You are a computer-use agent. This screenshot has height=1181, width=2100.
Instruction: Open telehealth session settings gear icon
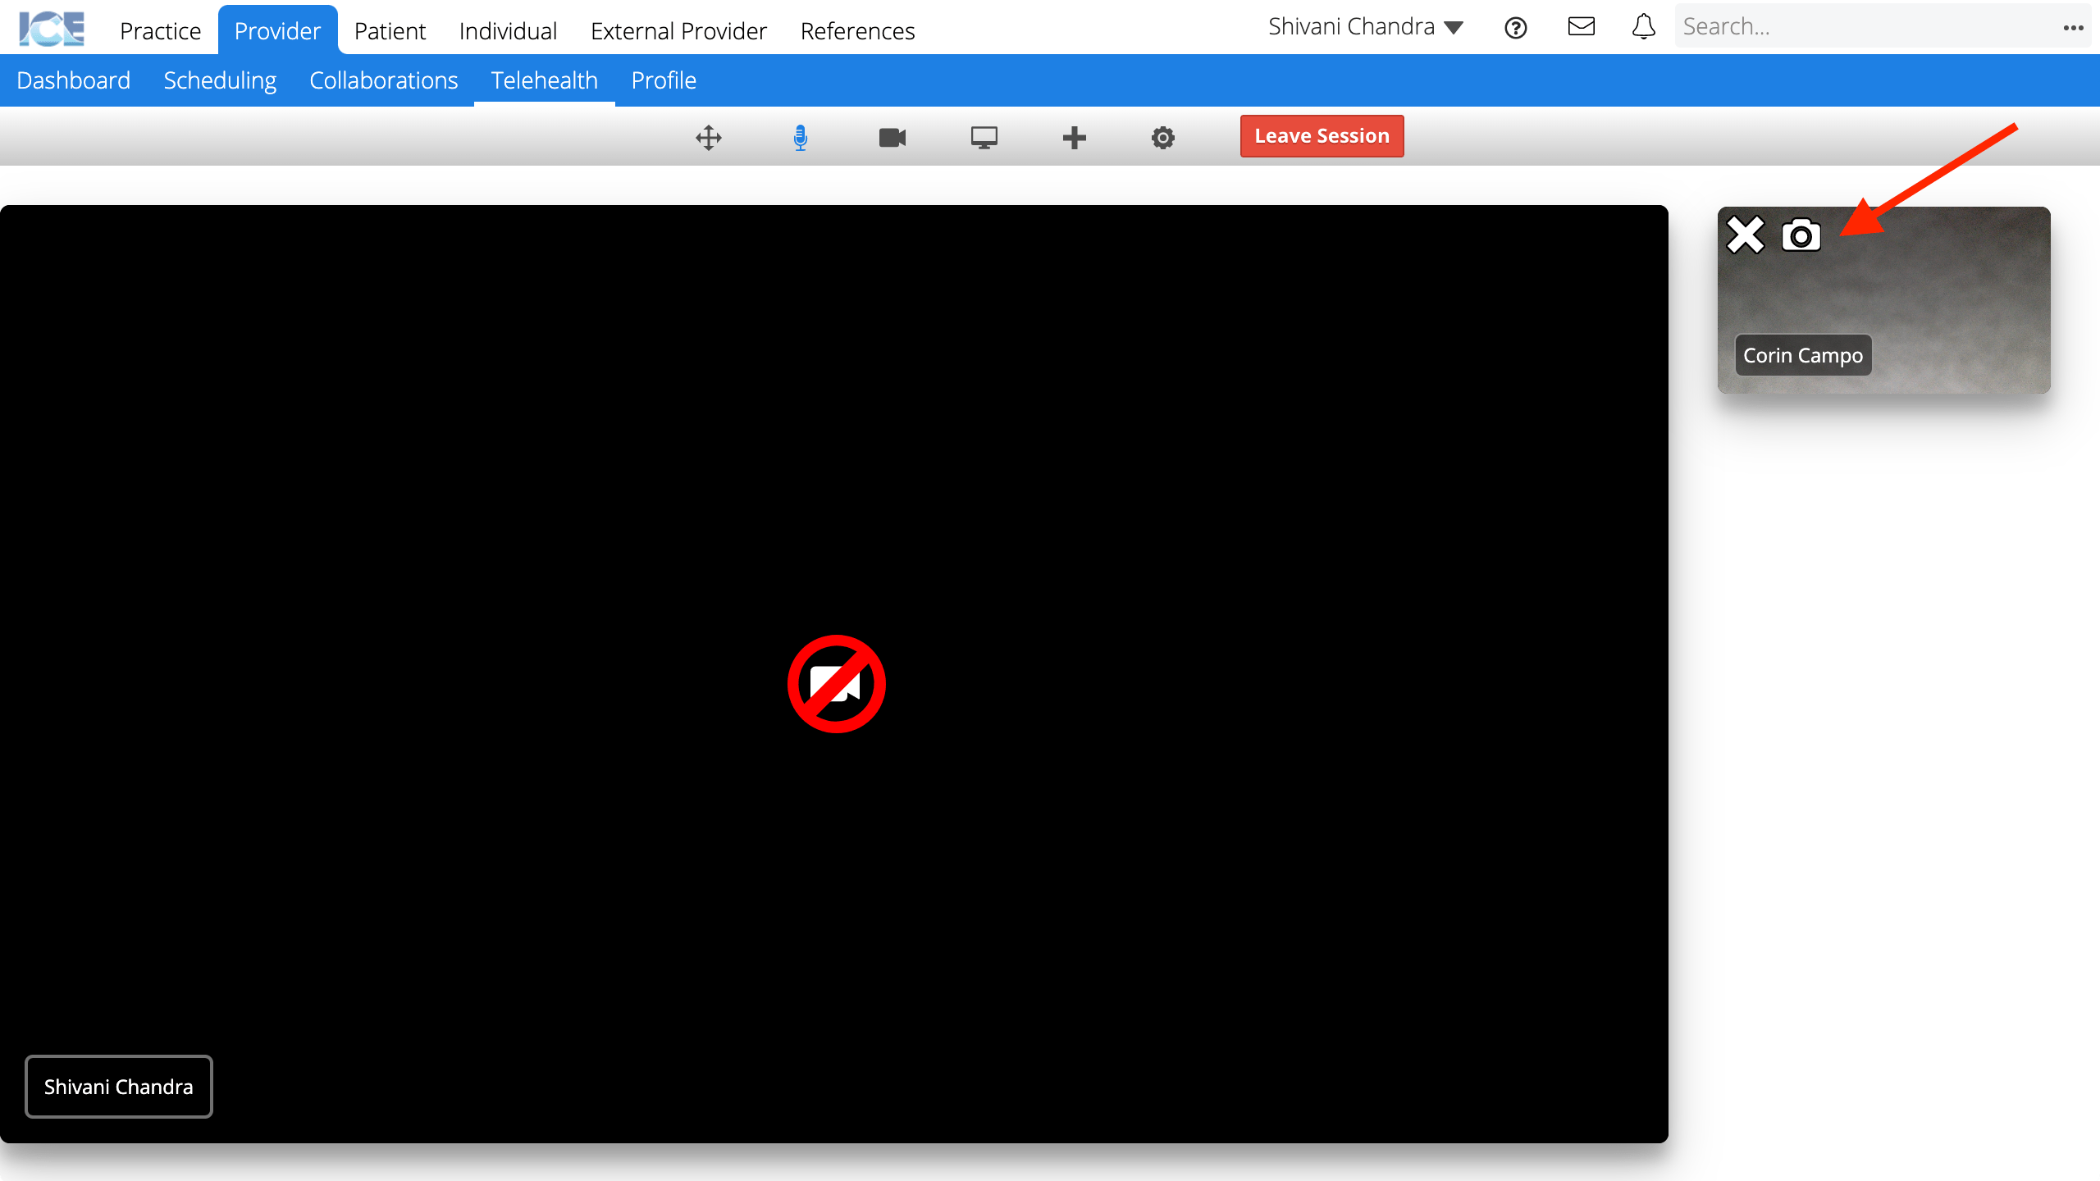point(1162,135)
